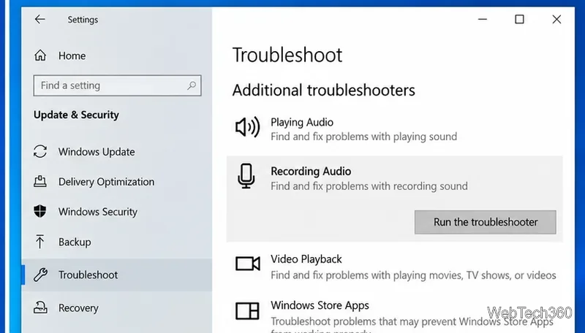Maximize the Settings window
Screen dimensions: 585x333
[519, 20]
